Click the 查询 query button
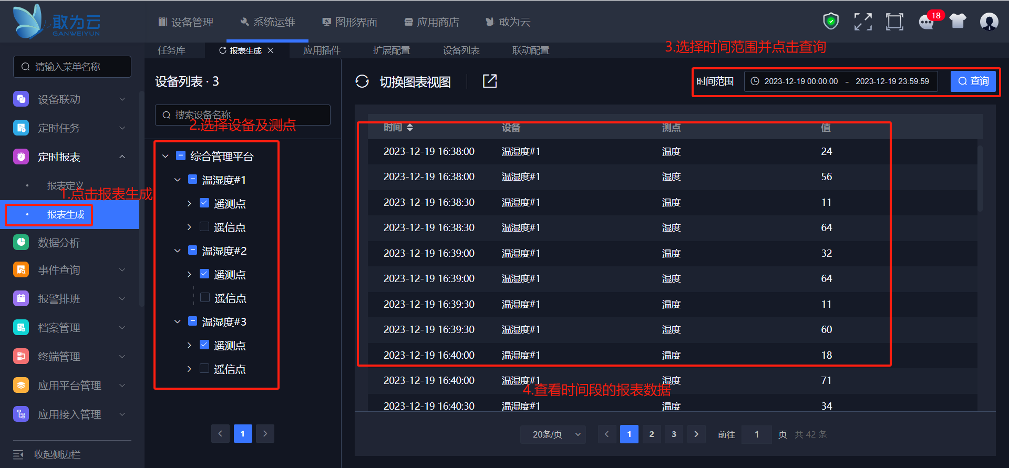The image size is (1009, 468). tap(973, 81)
